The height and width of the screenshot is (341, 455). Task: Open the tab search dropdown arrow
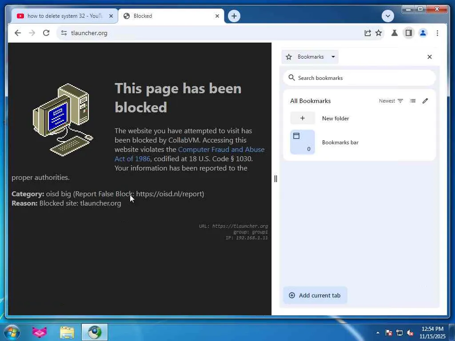pos(387,16)
